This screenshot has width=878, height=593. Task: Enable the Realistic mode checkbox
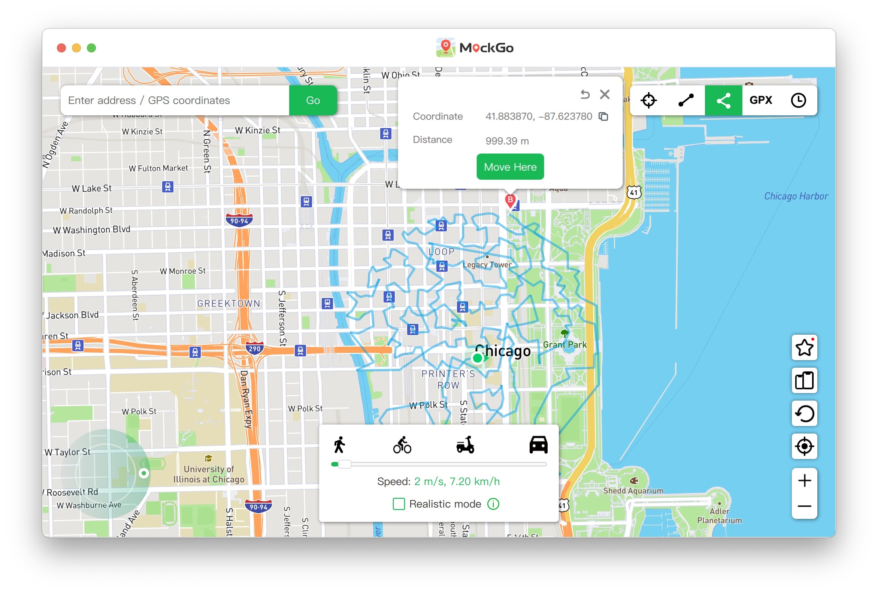pos(399,504)
